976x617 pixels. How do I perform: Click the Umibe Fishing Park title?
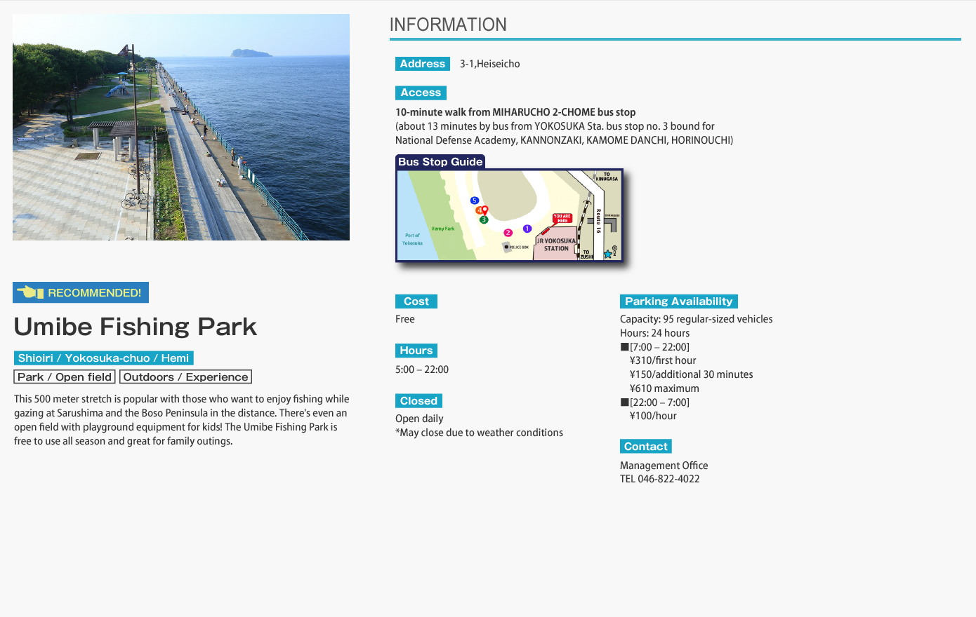(x=136, y=327)
